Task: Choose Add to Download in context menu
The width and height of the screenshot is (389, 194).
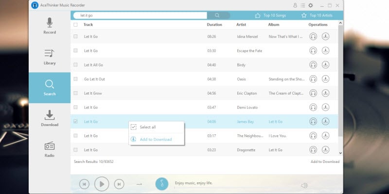Action: coord(156,139)
